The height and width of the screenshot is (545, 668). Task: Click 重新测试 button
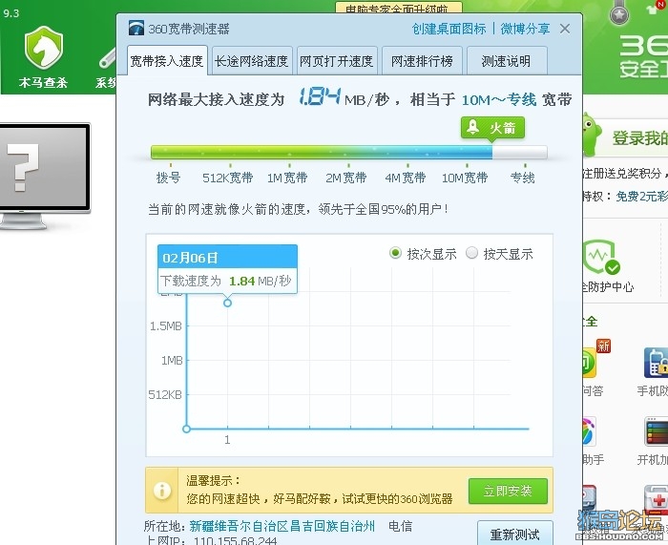click(x=514, y=533)
